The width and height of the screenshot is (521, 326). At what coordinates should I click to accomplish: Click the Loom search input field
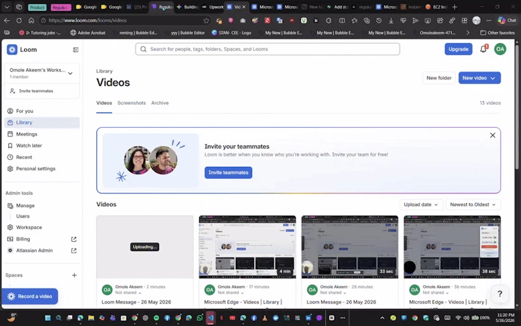268,50
